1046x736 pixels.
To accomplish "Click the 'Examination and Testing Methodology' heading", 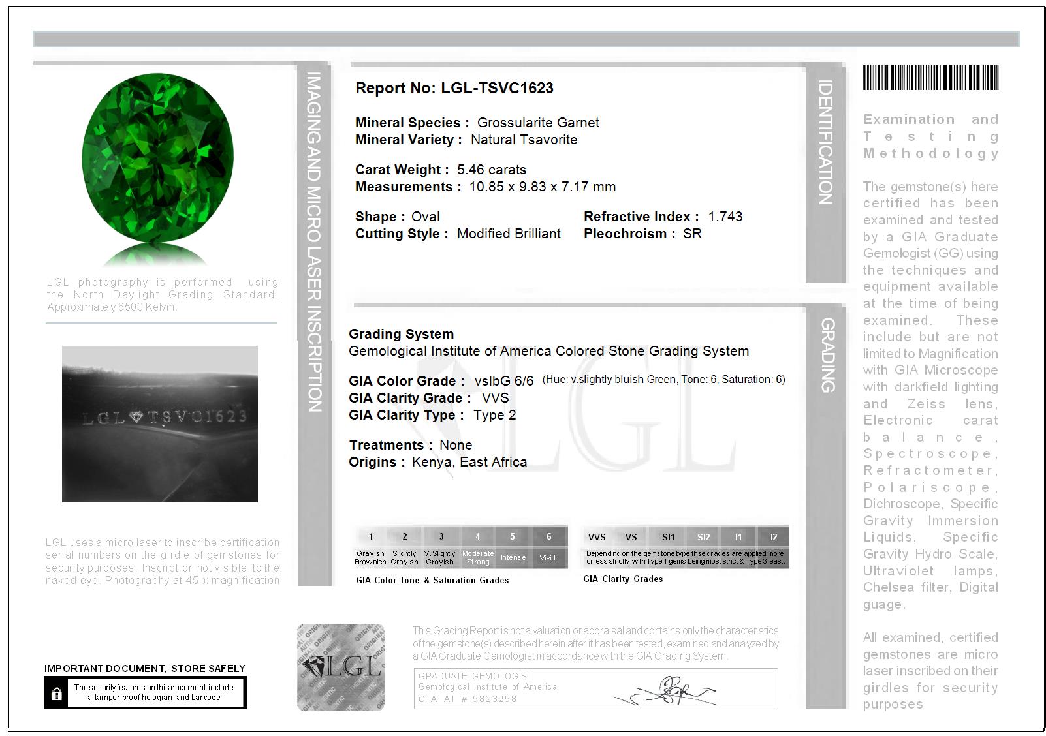I will (930, 136).
